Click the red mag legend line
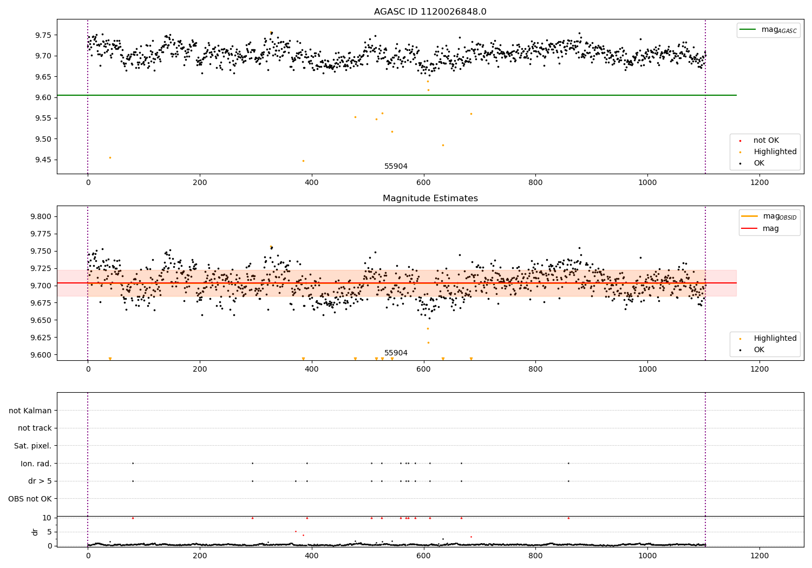 click(750, 229)
